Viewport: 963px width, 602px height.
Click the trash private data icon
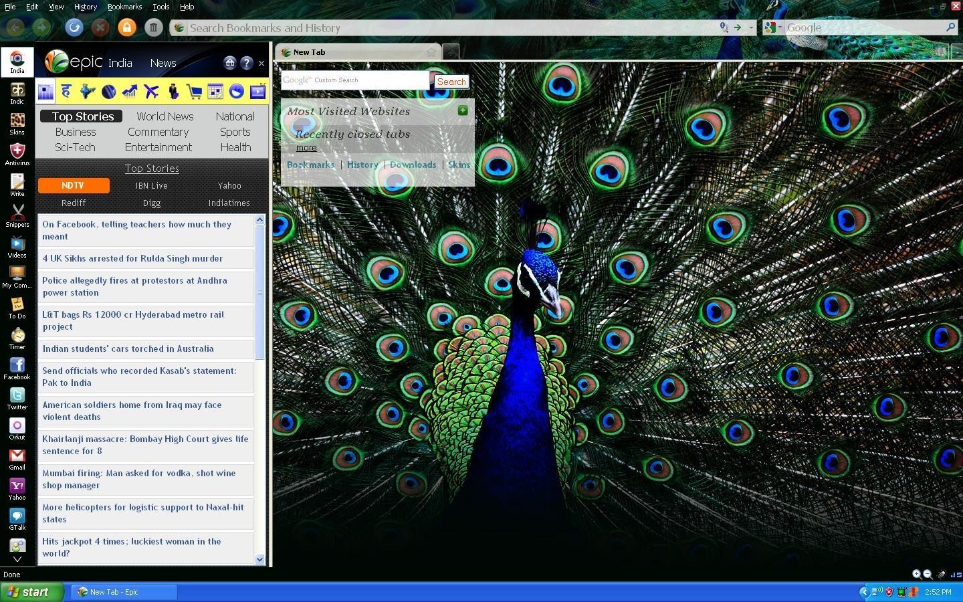pyautogui.click(x=153, y=27)
